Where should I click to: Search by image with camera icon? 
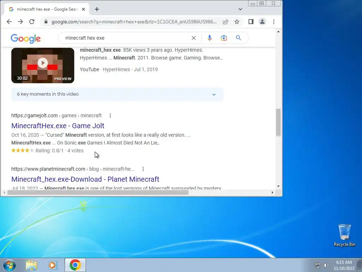click(224, 38)
